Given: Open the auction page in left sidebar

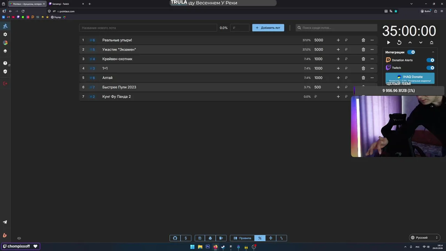Looking at the screenshot, I should click(5, 26).
